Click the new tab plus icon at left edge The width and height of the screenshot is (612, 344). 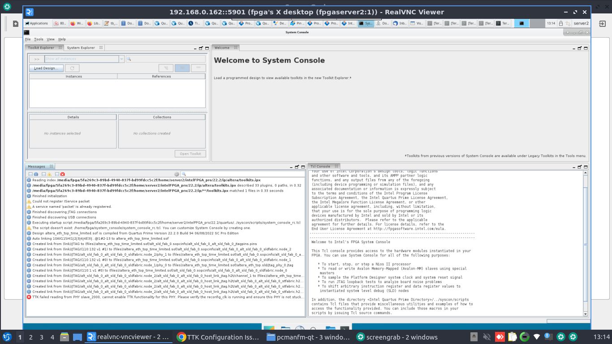[x=15, y=23]
